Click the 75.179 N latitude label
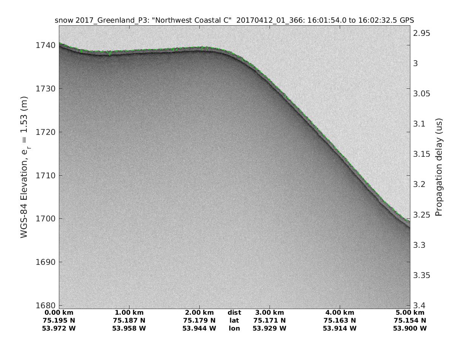 199,321
